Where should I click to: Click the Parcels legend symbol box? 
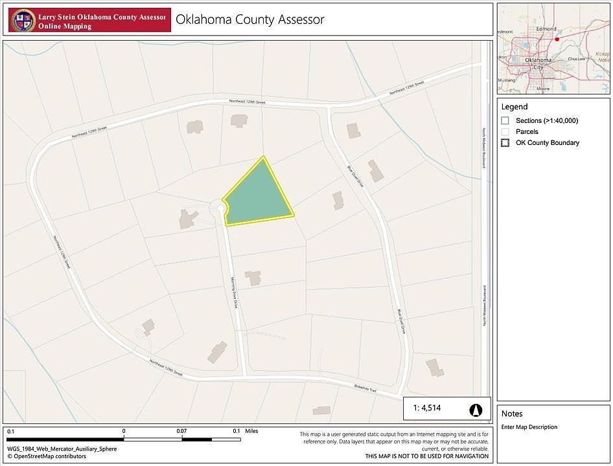click(x=505, y=131)
